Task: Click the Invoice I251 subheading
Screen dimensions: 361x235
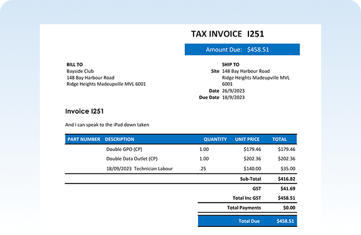Action: [85, 111]
